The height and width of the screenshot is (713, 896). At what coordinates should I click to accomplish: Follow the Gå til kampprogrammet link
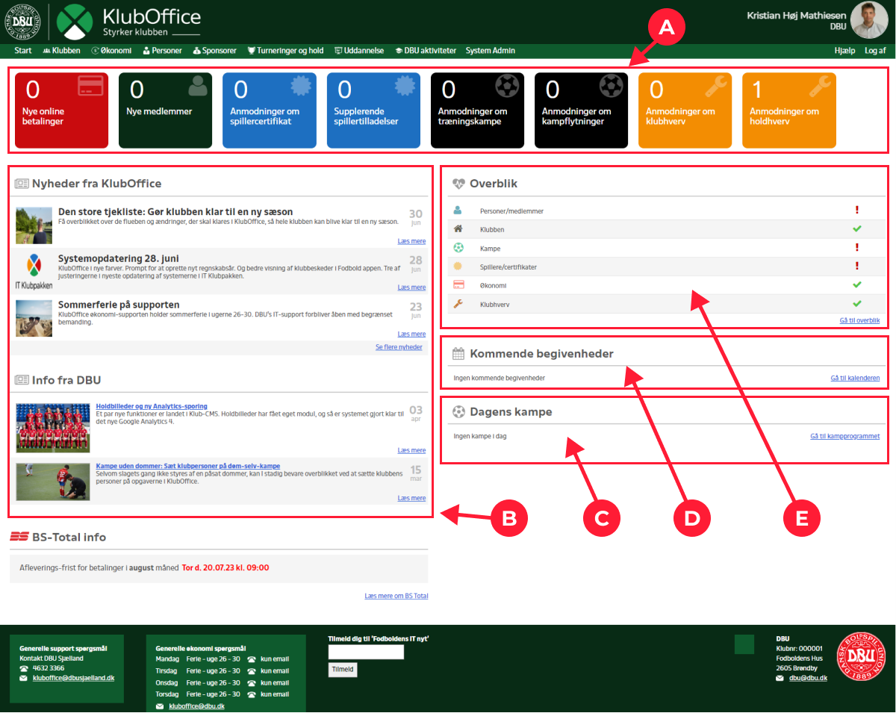tap(845, 436)
